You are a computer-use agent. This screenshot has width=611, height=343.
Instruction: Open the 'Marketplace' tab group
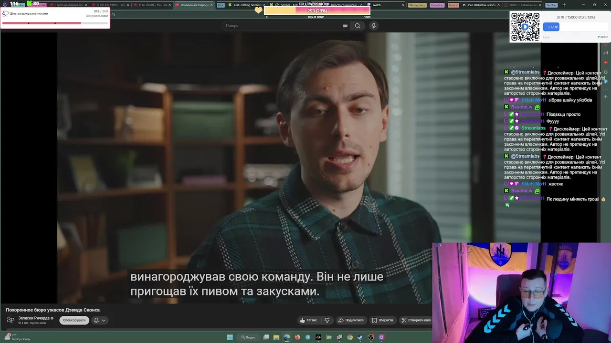point(417,5)
